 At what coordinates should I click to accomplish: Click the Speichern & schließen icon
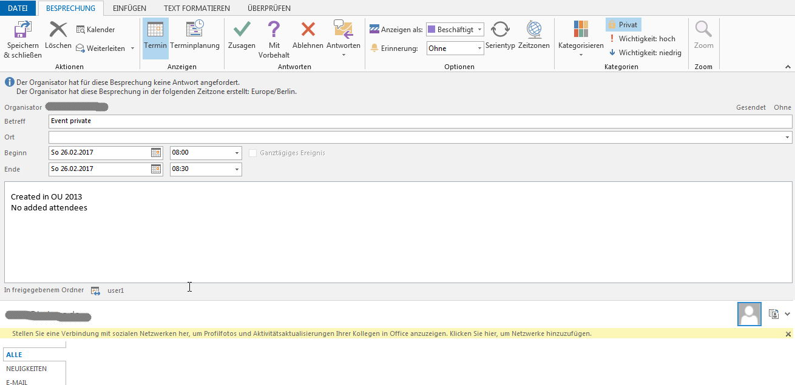(23, 30)
